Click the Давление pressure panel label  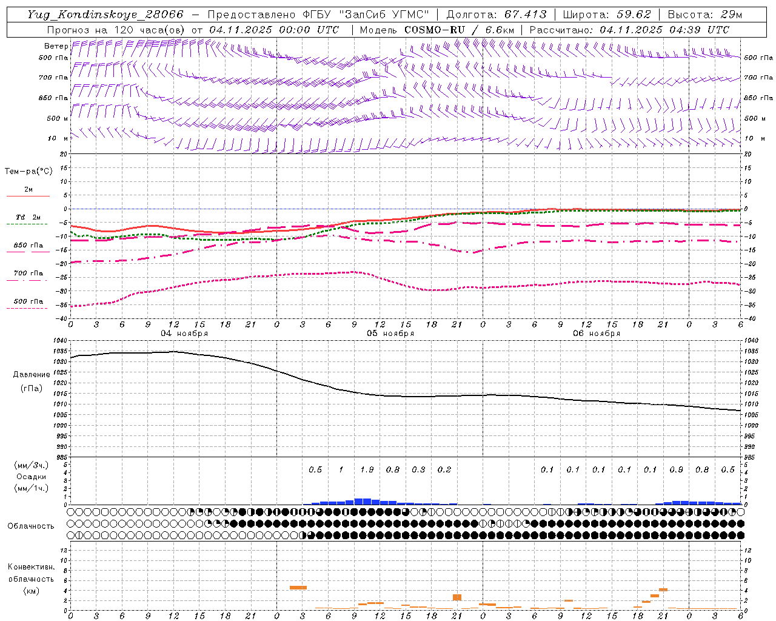click(32, 375)
